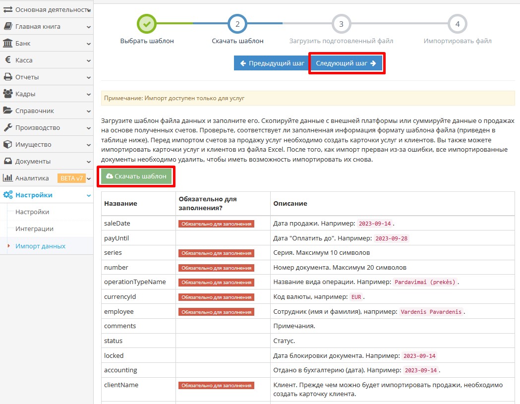Image resolution: width=520 pixels, height=404 pixels.
Task: Click the printer icon beside Отчеты
Action: tap(8, 77)
